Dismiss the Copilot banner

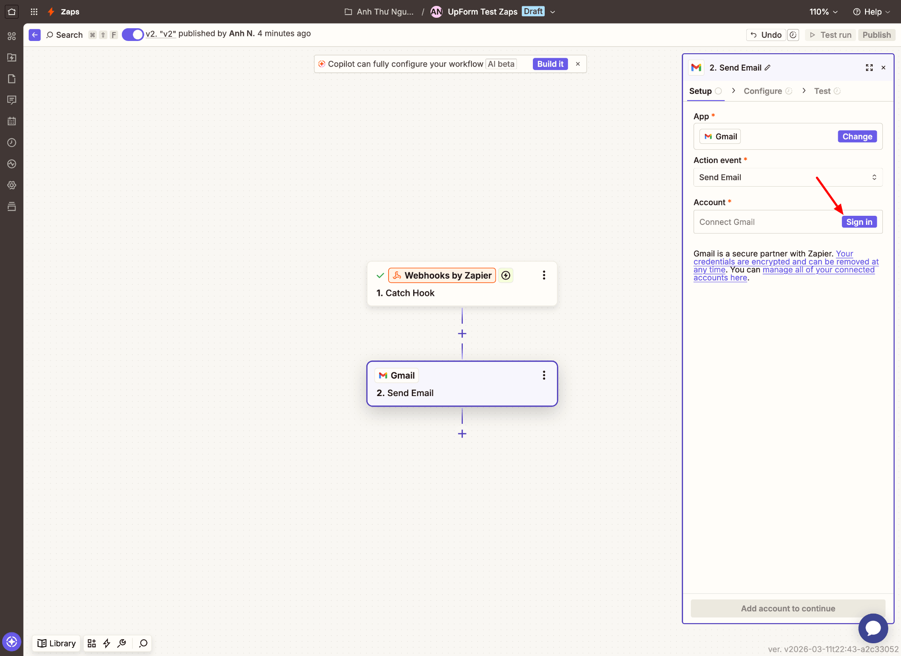coord(578,64)
